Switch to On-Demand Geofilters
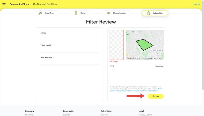The width and height of the screenshot is (204, 116). [x=45, y=4]
